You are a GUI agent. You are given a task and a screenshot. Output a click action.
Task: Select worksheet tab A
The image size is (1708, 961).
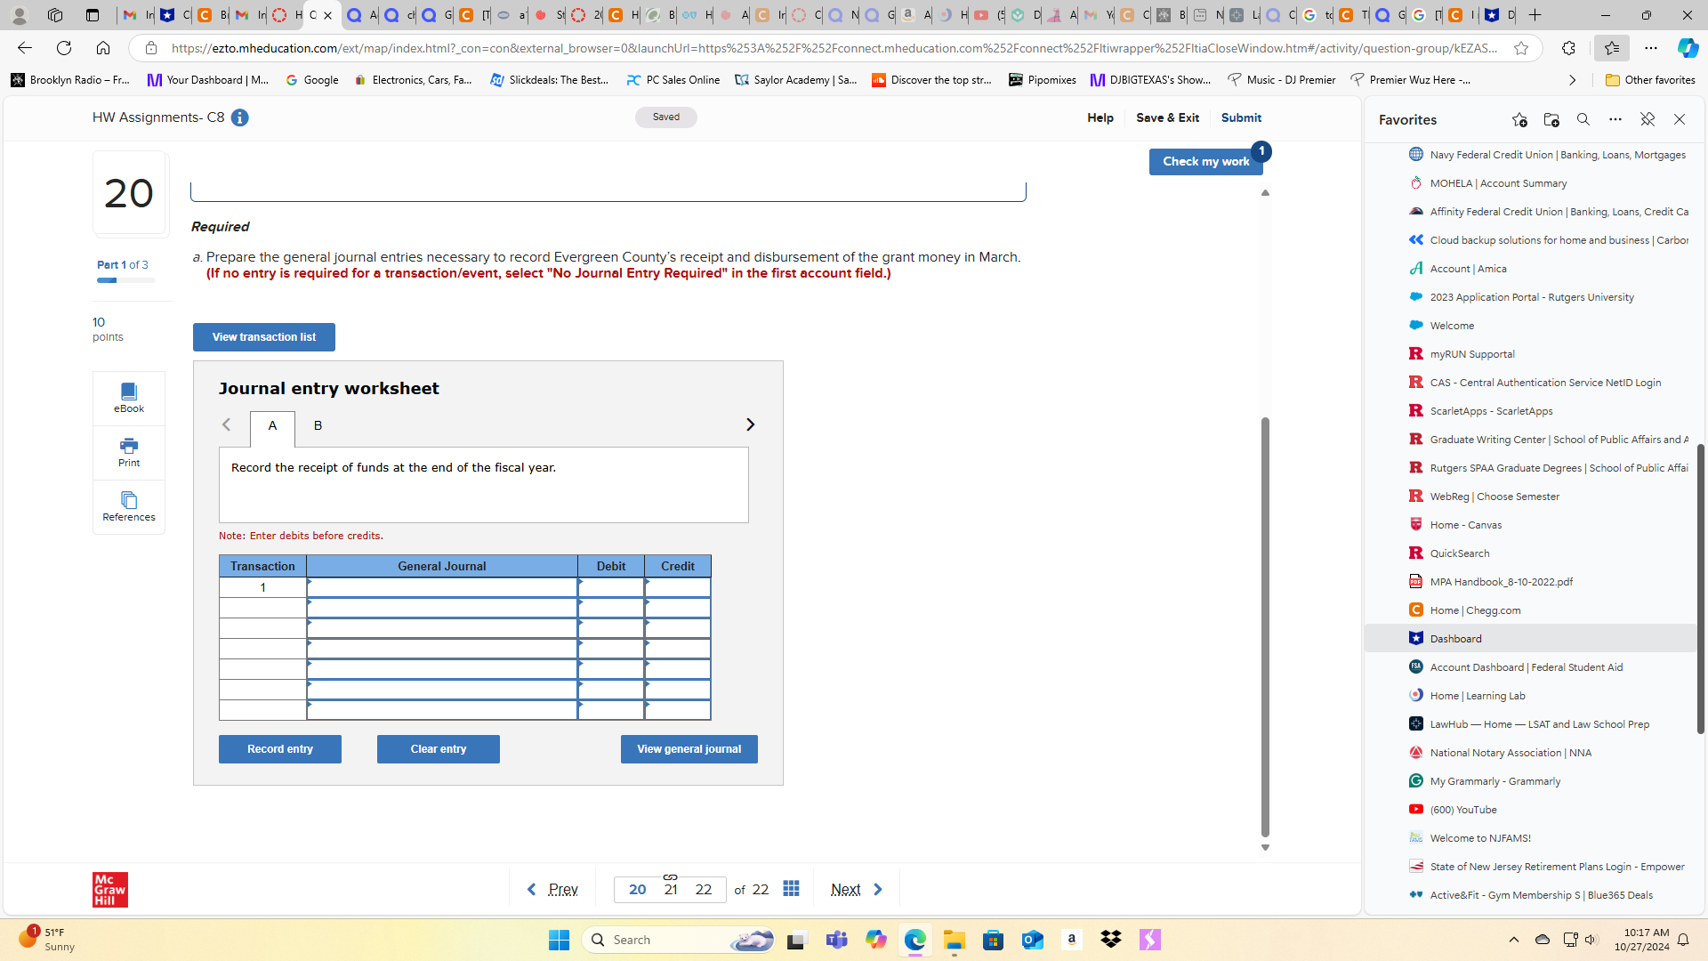[272, 425]
